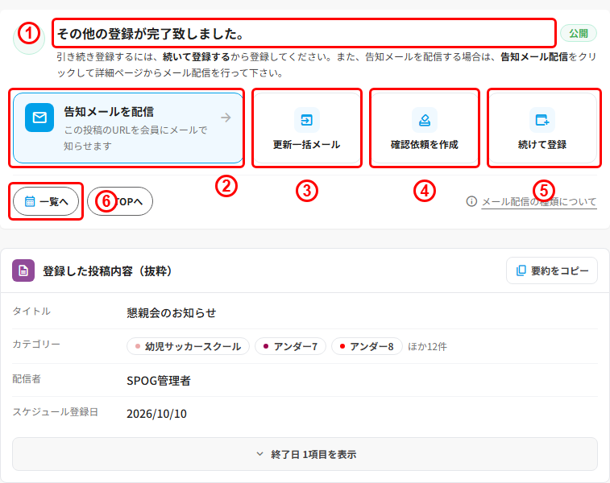Click the スケジュール登録日 label
610x483 pixels.
[x=56, y=412]
